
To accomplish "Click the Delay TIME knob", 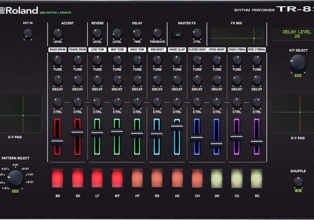I will [x=137, y=33].
